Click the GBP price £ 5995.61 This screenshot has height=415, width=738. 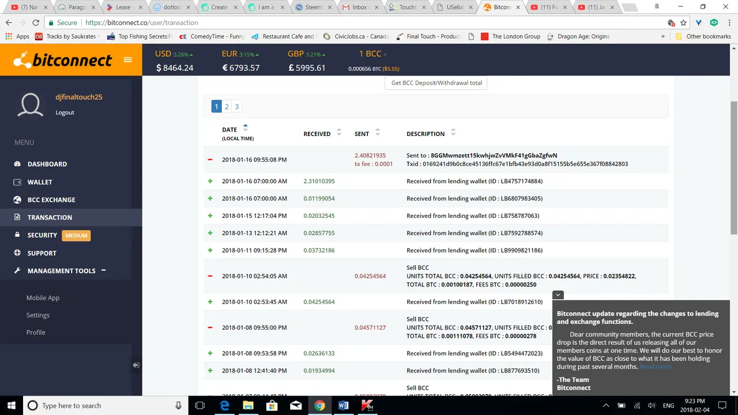pyautogui.click(x=307, y=67)
